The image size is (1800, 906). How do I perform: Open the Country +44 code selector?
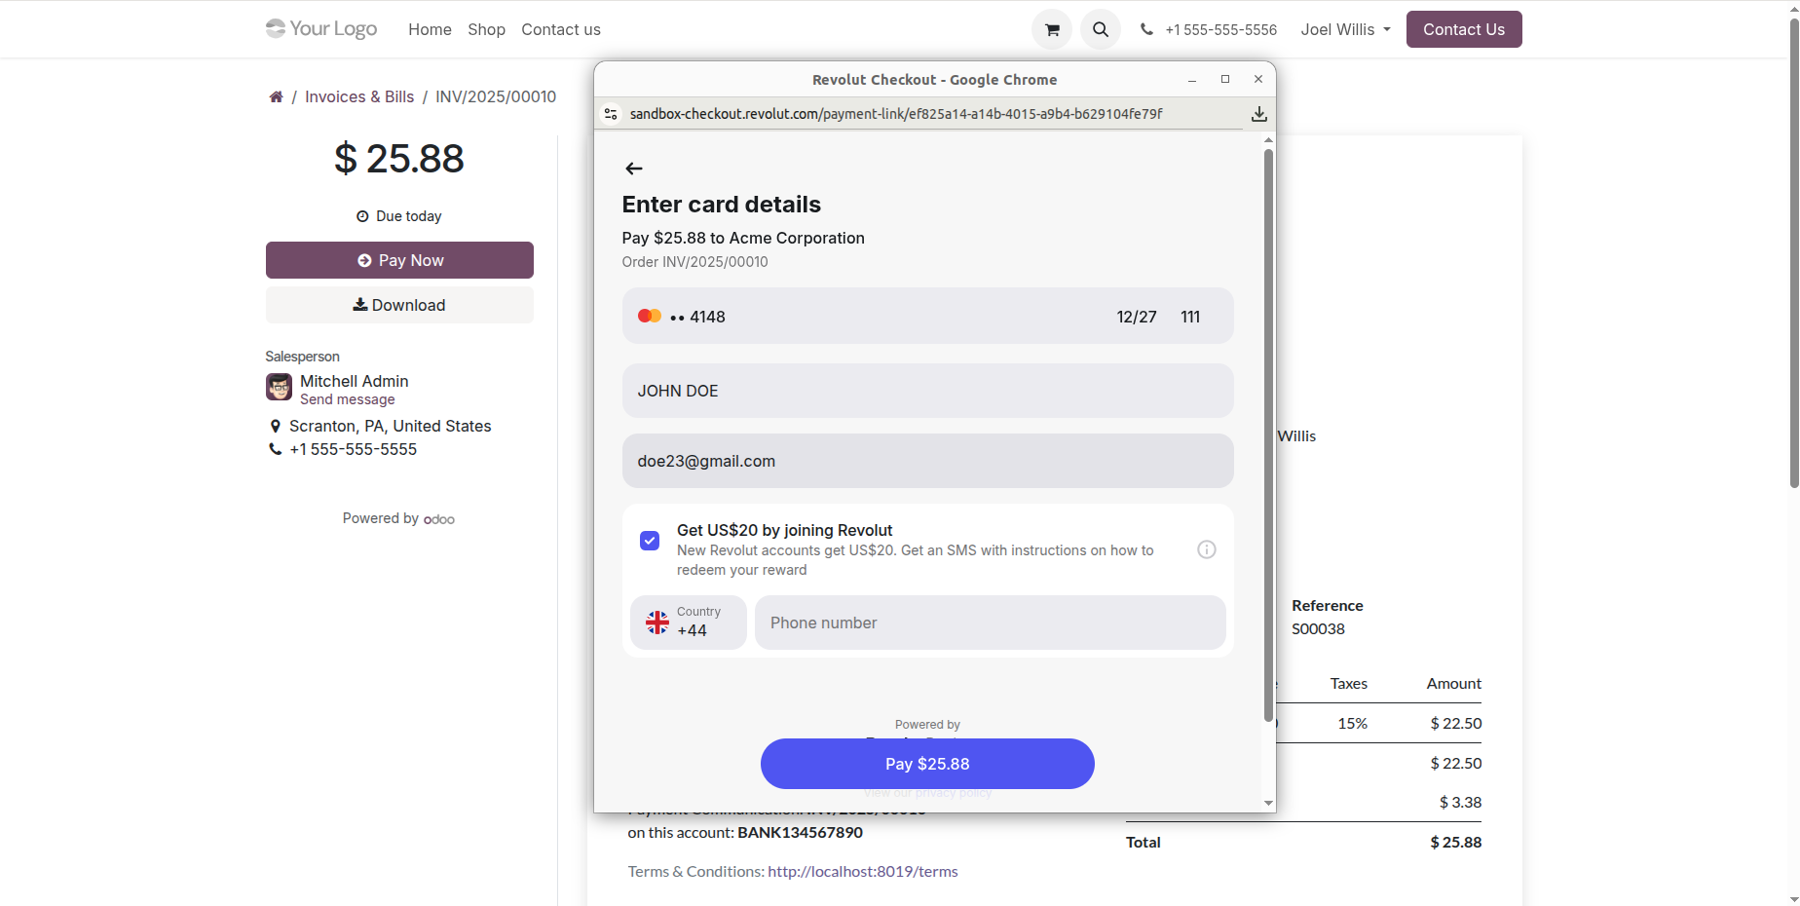coord(688,623)
